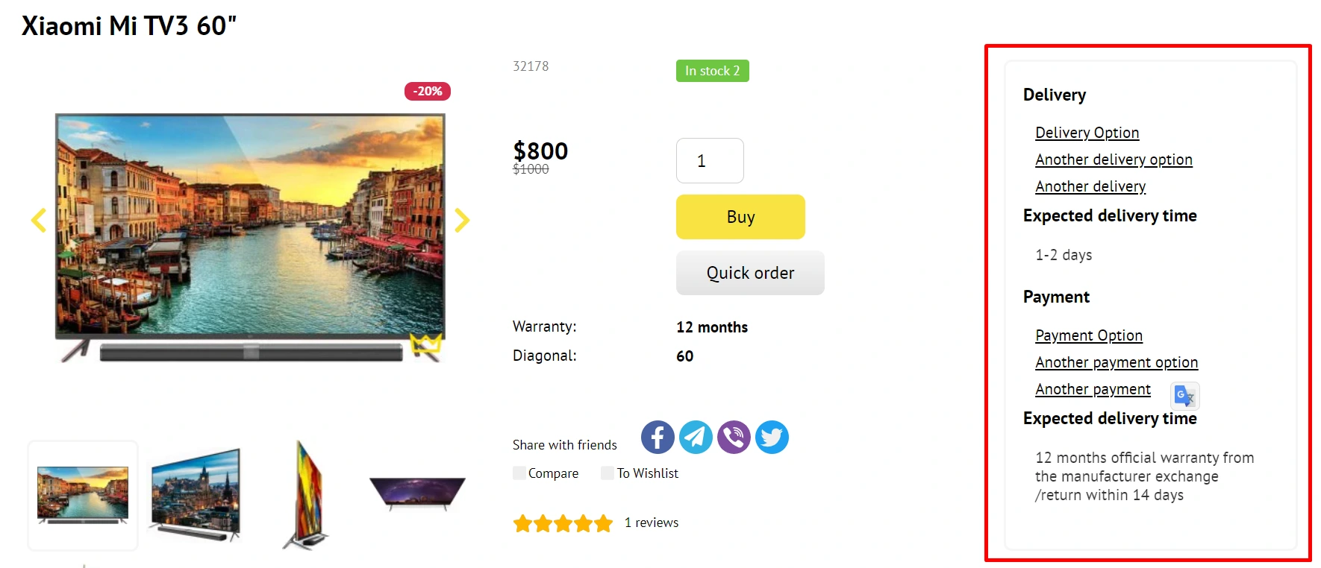
Task: Open the 1 reviews link
Action: [x=652, y=523]
